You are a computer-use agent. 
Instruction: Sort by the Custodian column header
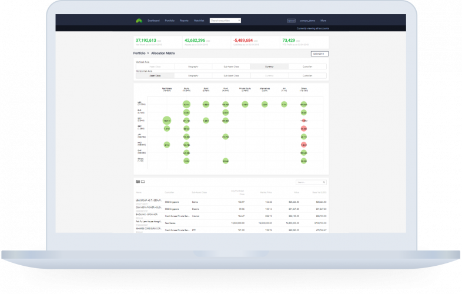169,192
